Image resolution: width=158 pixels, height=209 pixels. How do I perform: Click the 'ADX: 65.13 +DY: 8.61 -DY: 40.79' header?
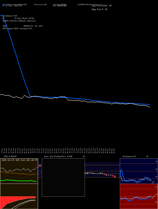[19, 160]
